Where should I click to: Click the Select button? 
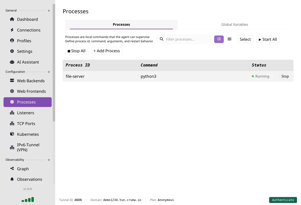[245, 39]
